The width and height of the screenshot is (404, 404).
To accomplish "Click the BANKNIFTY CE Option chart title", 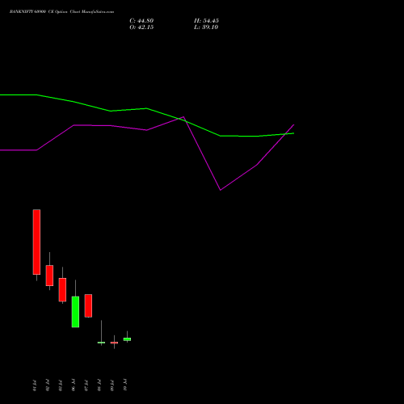I will (61, 12).
